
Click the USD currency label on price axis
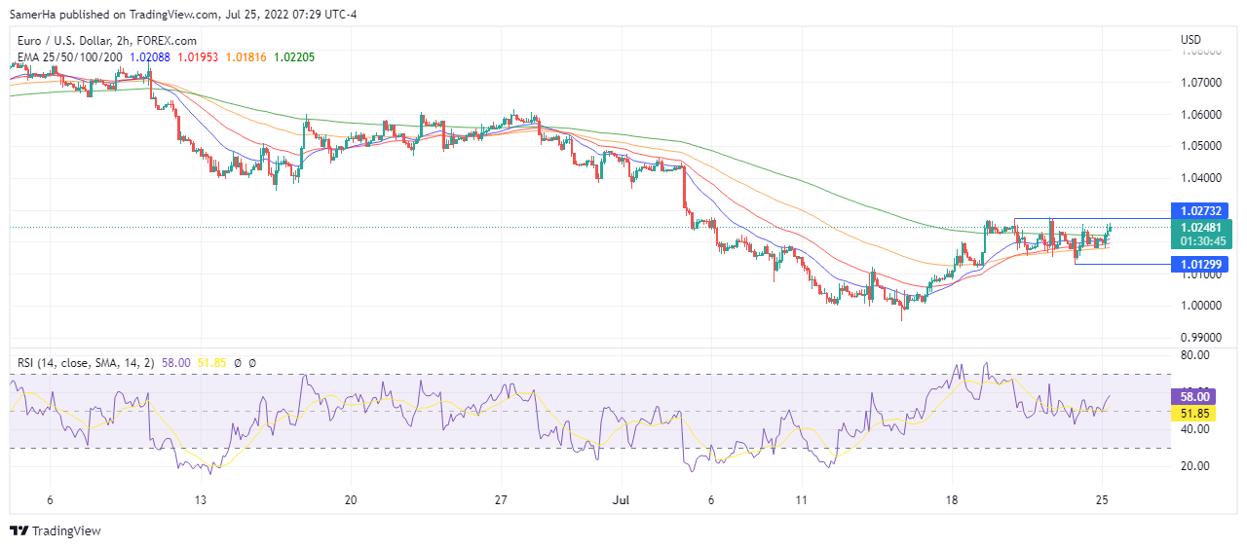point(1190,40)
